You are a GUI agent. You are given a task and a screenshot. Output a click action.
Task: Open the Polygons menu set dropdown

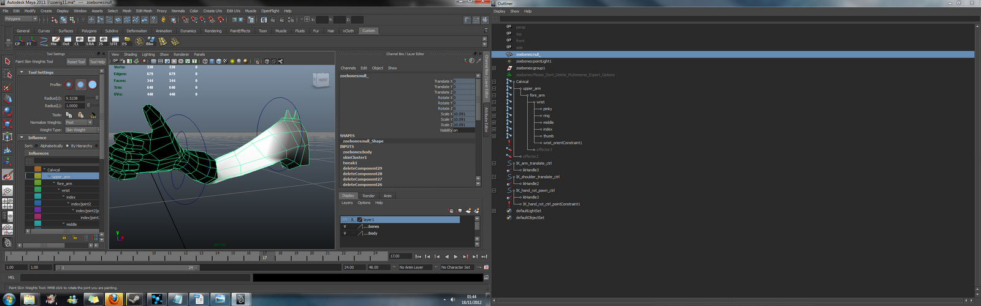(x=21, y=19)
